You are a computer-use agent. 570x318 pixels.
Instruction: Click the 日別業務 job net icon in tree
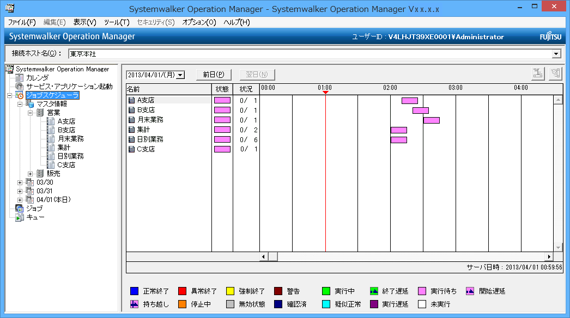pyautogui.click(x=51, y=156)
